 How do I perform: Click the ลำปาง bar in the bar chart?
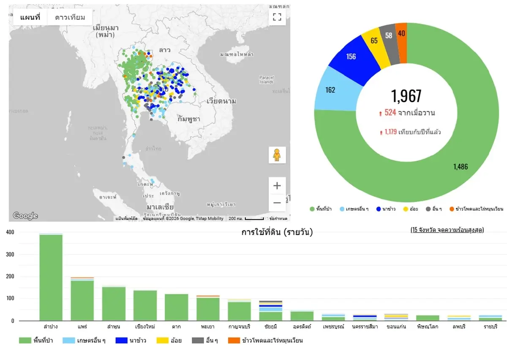pyautogui.click(x=51, y=277)
